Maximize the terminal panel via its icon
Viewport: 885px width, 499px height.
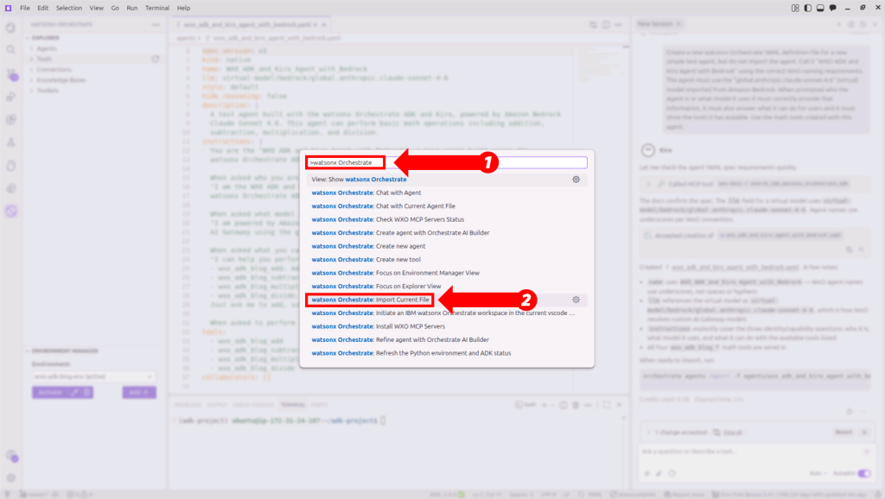[x=606, y=404]
